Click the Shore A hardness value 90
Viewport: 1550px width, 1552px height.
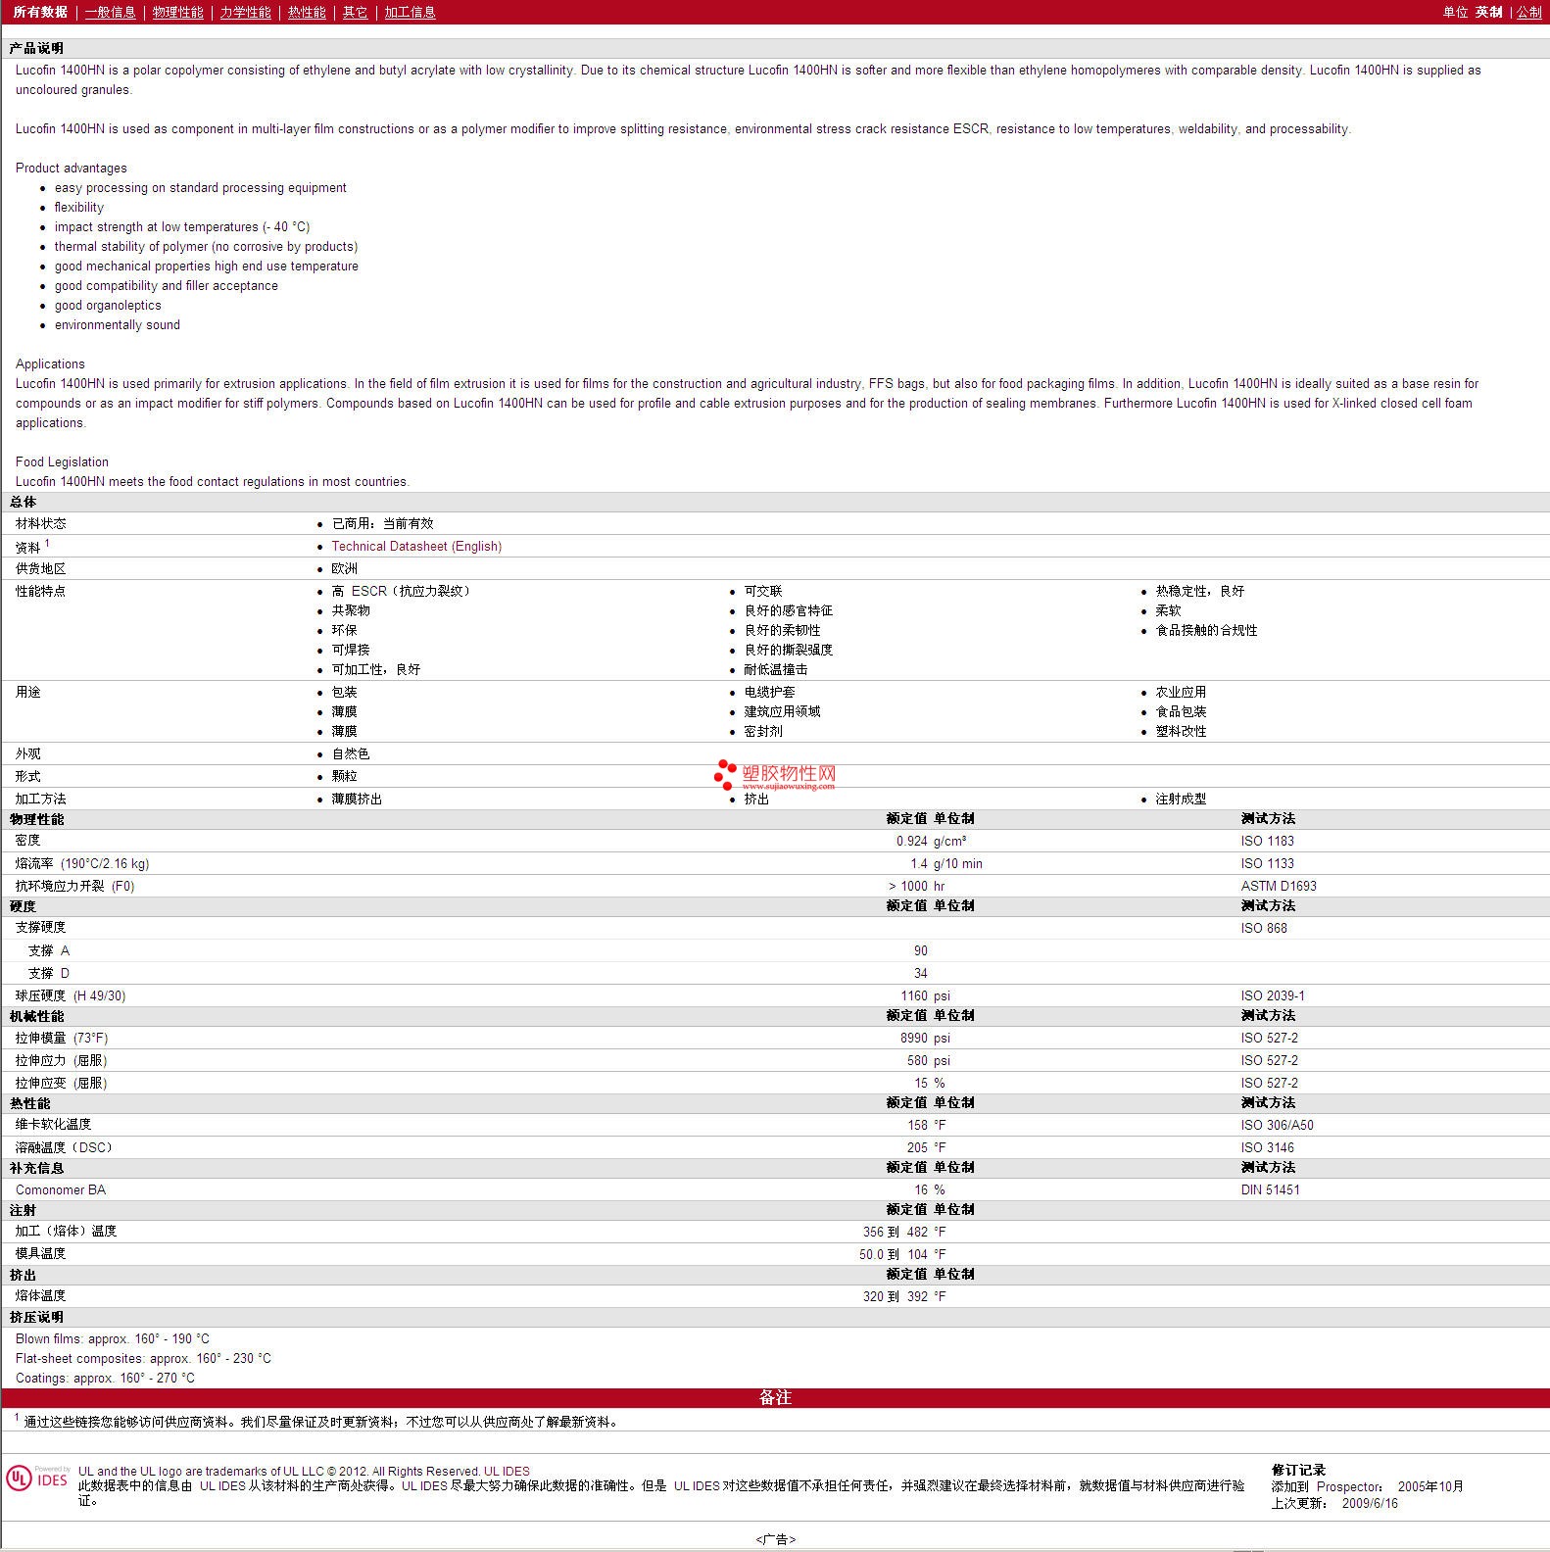point(920,950)
